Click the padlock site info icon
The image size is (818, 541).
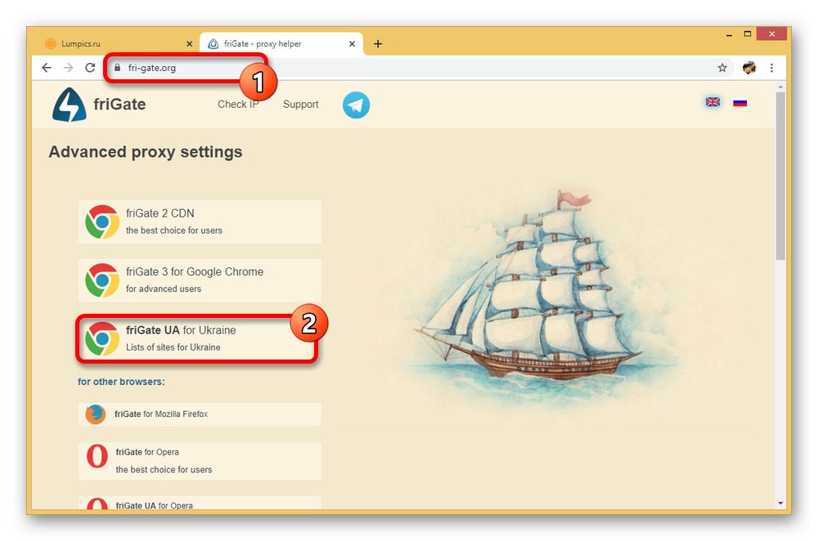click(117, 68)
